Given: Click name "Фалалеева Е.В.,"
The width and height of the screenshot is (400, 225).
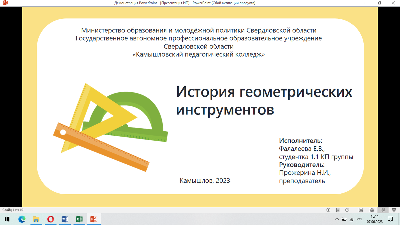Looking at the screenshot, I should pyautogui.click(x=301, y=149).
